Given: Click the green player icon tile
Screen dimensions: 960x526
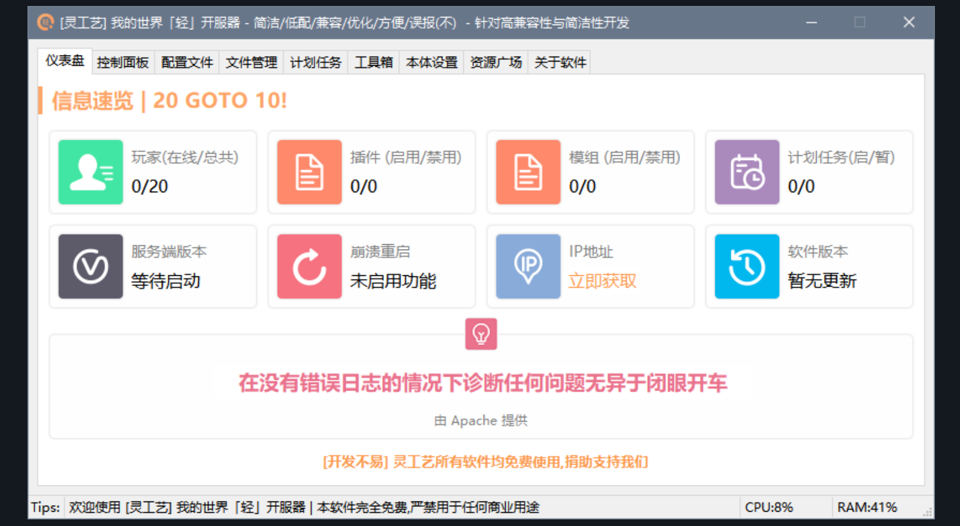Looking at the screenshot, I should [91, 172].
